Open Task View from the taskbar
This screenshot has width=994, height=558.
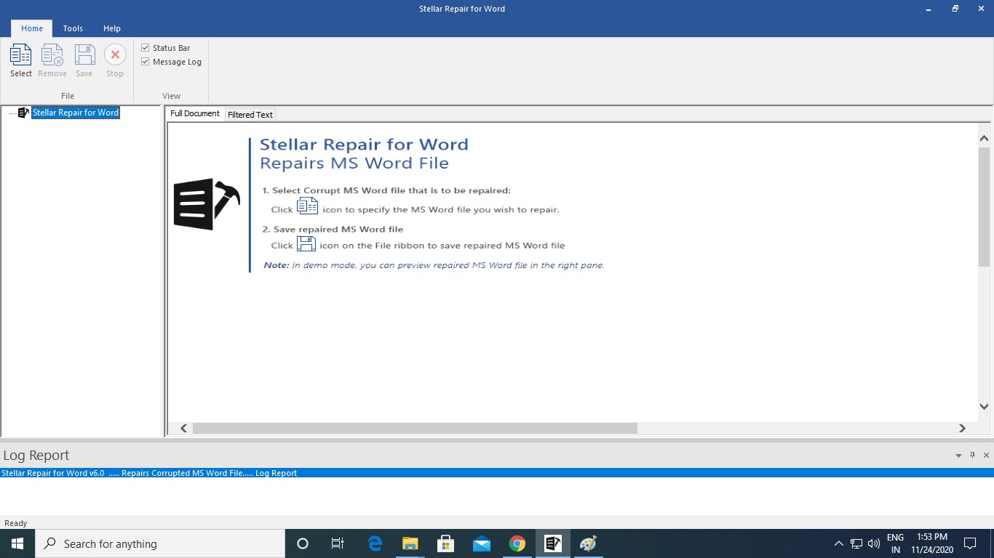pos(338,543)
